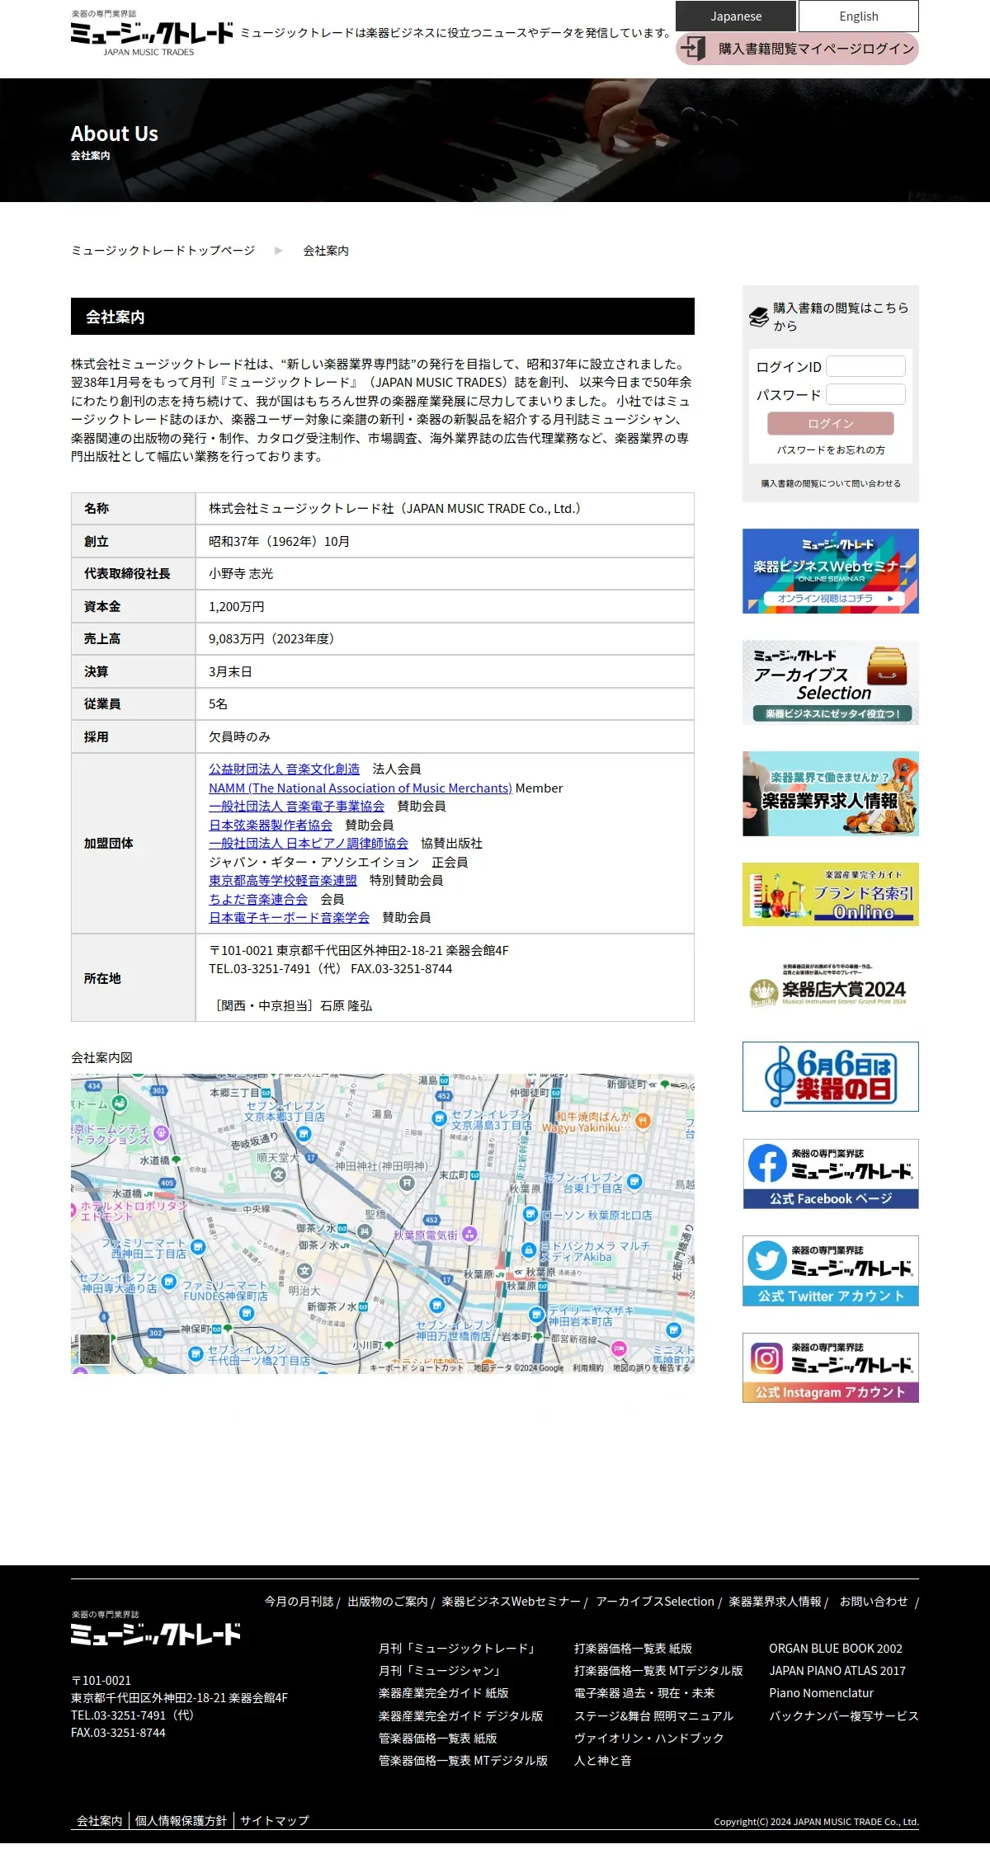The width and height of the screenshot is (990, 1849).
Task: Open footer link サイトマップ
Action: [275, 1820]
